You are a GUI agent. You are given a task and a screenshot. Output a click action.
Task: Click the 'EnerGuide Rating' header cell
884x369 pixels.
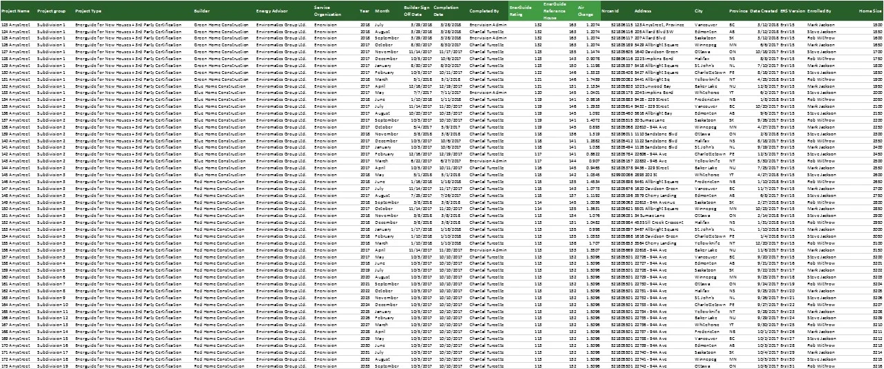(x=521, y=10)
